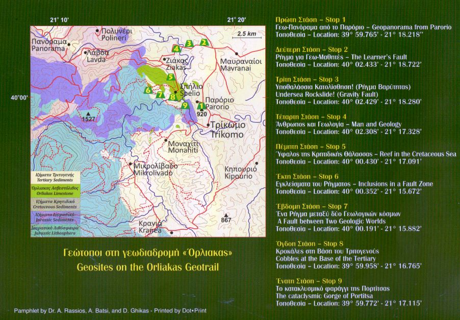The width and height of the screenshot is (460, 320).
Task: Click 'Undersea Rockslide! (Gravity Fault)' text
Action: (x=327, y=94)
